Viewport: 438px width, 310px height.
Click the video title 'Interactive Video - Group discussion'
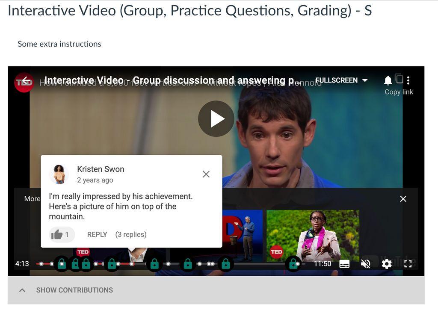(x=172, y=80)
